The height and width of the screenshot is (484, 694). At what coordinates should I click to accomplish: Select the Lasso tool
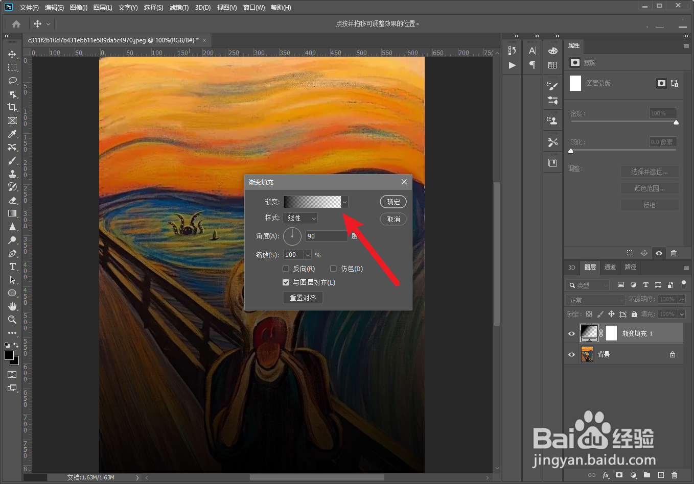[12, 81]
